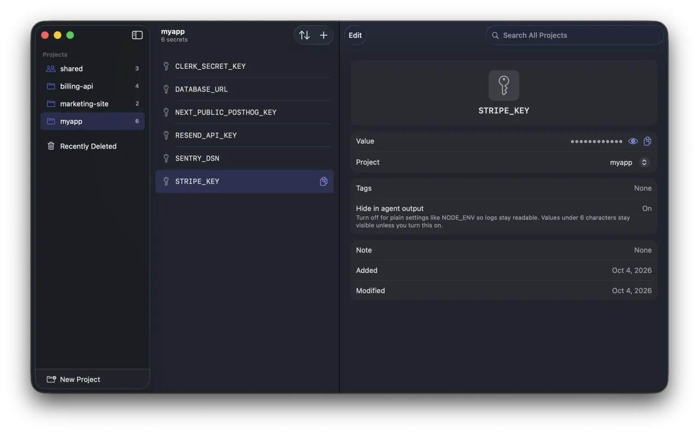699x434 pixels.
Task: Toggle Hide in agent output setting
Action: point(647,209)
